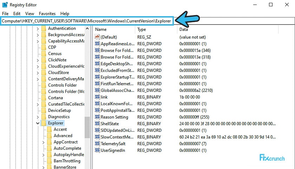295x169 pixels.
Task: Click the data 1b 00 00 00
Action: point(190,97)
